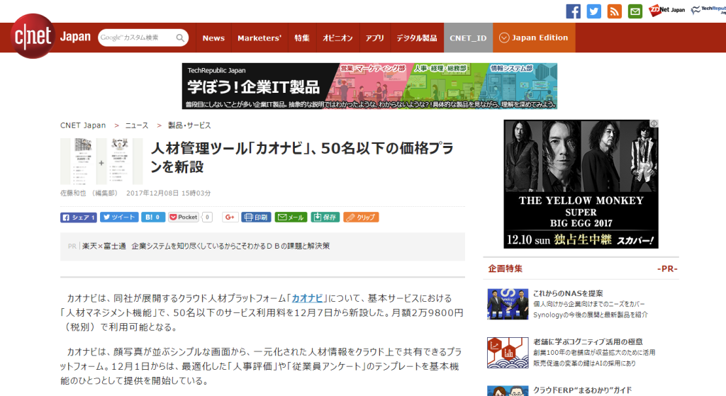This screenshot has width=726, height=396.
Task: Go to CNET Japan breadcrumb link
Action: pyautogui.click(x=83, y=125)
